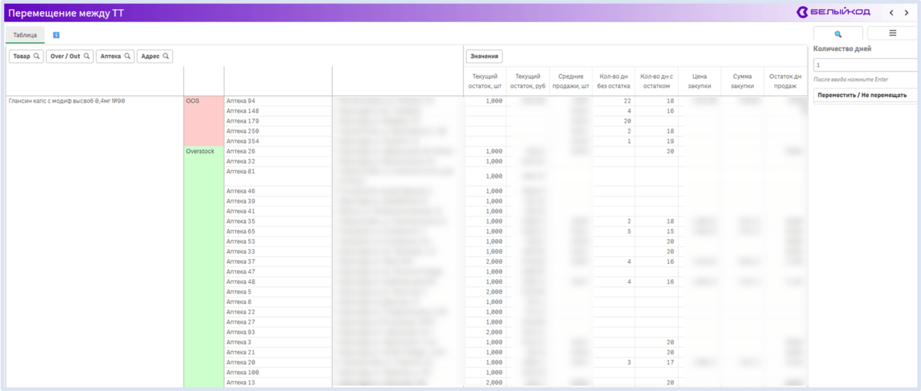Select the Overstock category cell
Image resolution: width=921 pixels, height=391 pixels.
(x=204, y=267)
